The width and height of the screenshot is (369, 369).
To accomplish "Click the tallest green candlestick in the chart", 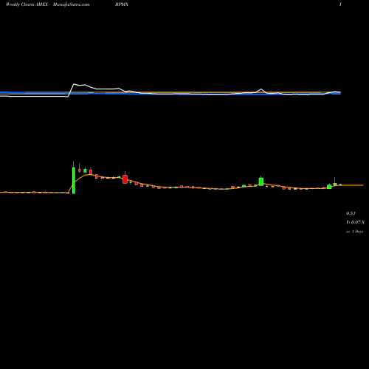I will [x=74, y=180].
